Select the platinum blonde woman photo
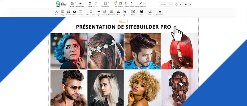The height and width of the screenshot is (106, 247). (x=105, y=88)
